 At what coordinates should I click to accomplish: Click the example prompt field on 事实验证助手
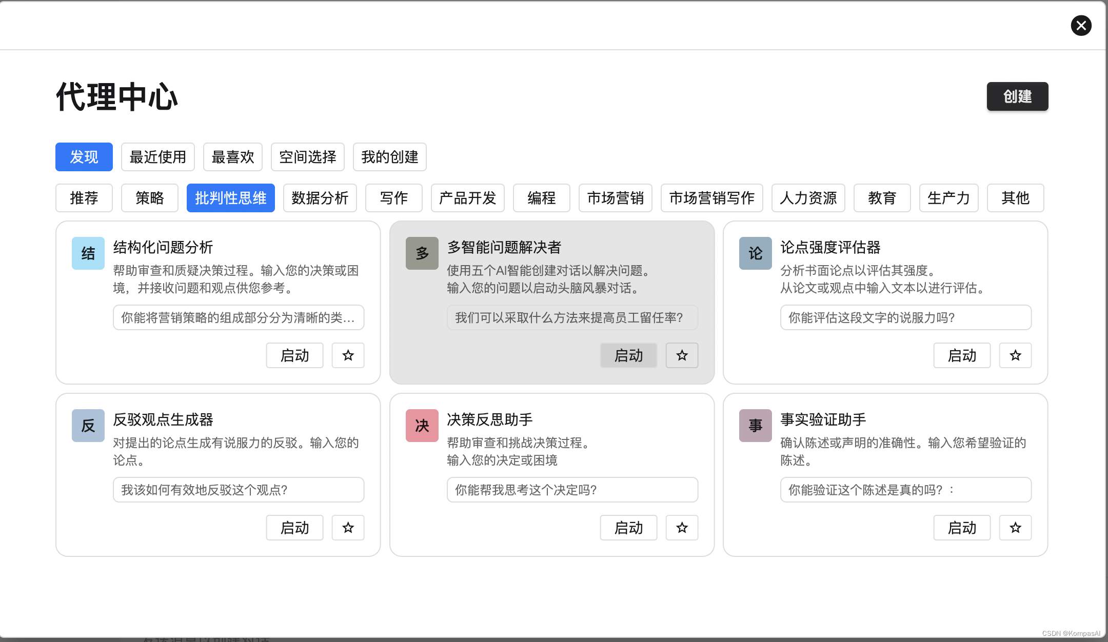coord(905,490)
